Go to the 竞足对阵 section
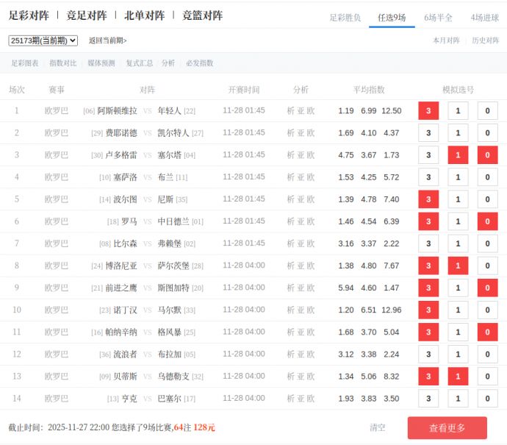Screen dimensions: 507x445 [x=86, y=15]
